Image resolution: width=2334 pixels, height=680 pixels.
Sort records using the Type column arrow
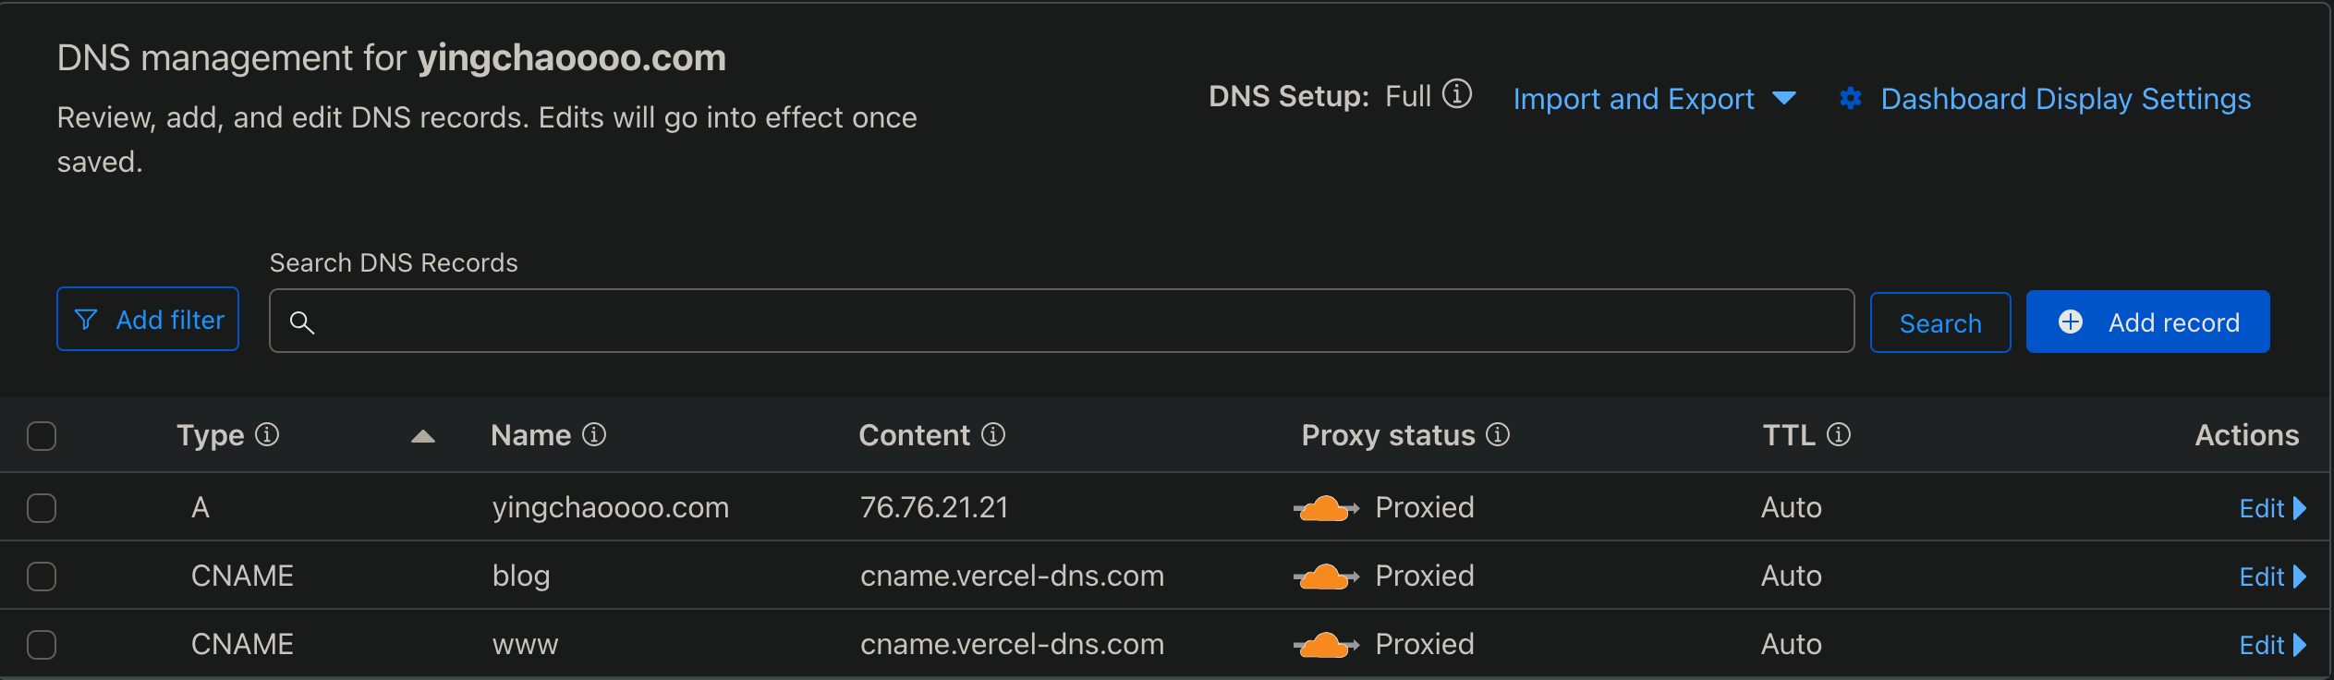click(423, 436)
